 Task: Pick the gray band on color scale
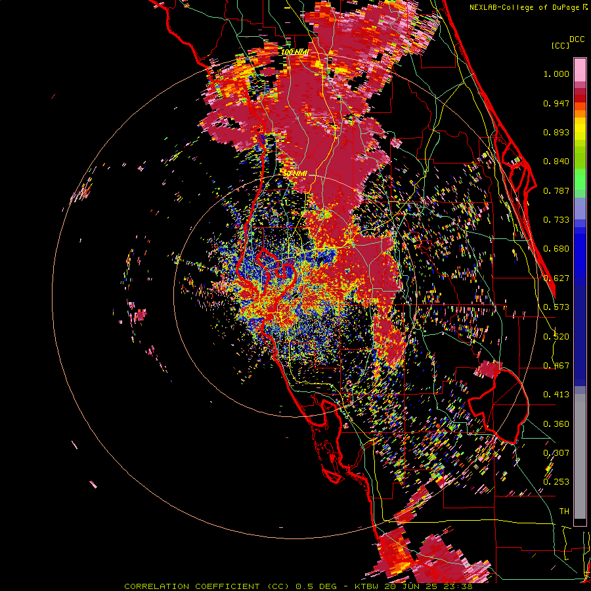coord(580,456)
